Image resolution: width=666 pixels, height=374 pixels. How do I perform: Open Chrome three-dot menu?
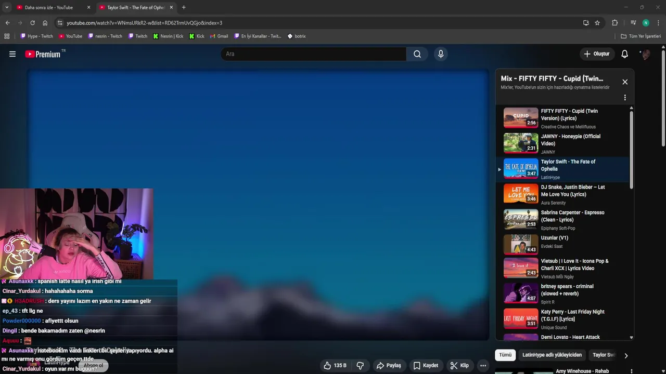click(x=659, y=23)
